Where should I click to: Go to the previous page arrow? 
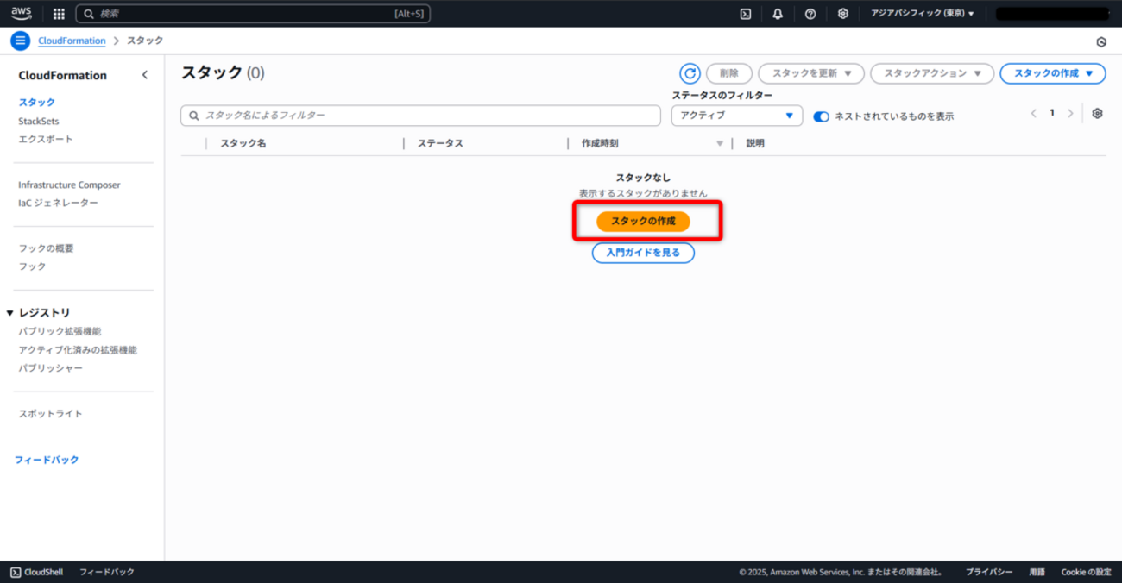click(x=1033, y=114)
